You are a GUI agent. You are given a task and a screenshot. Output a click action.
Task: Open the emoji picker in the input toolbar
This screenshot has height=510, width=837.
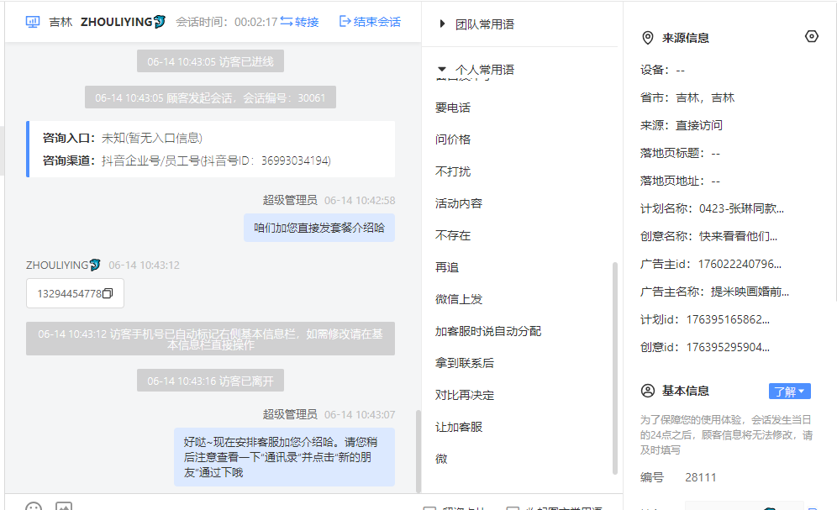pos(34,507)
